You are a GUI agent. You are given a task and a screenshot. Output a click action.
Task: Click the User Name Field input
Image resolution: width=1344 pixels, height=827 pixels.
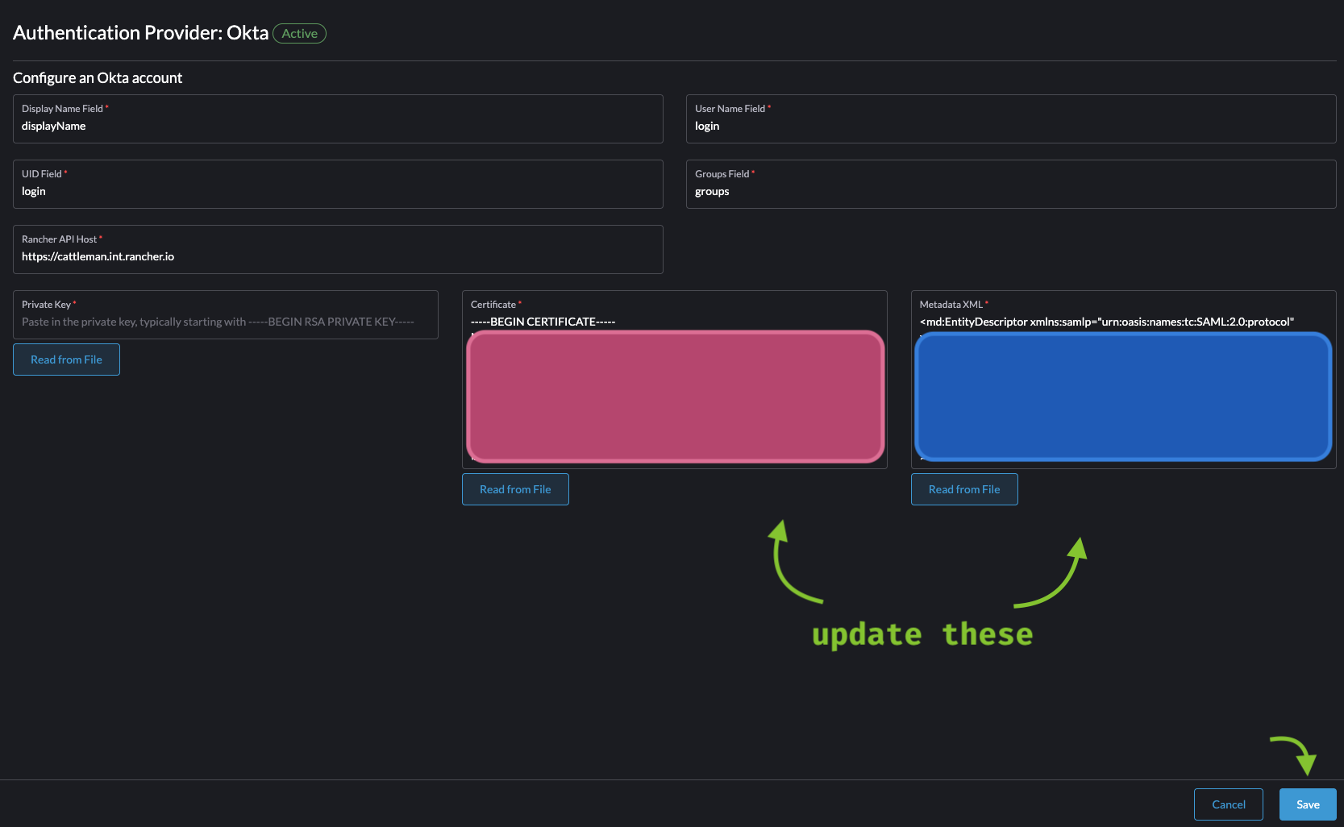pos(1011,119)
